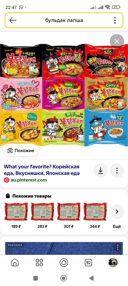The height and width of the screenshot is (286, 128).
Task: Close the image preview with X button
Action: [117, 41]
